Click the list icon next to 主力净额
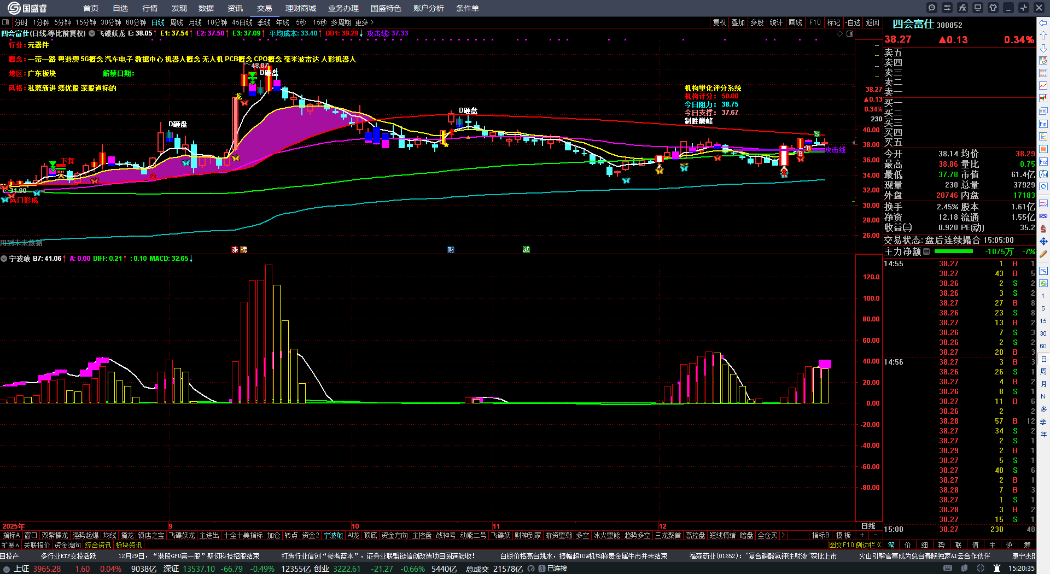 [926, 251]
